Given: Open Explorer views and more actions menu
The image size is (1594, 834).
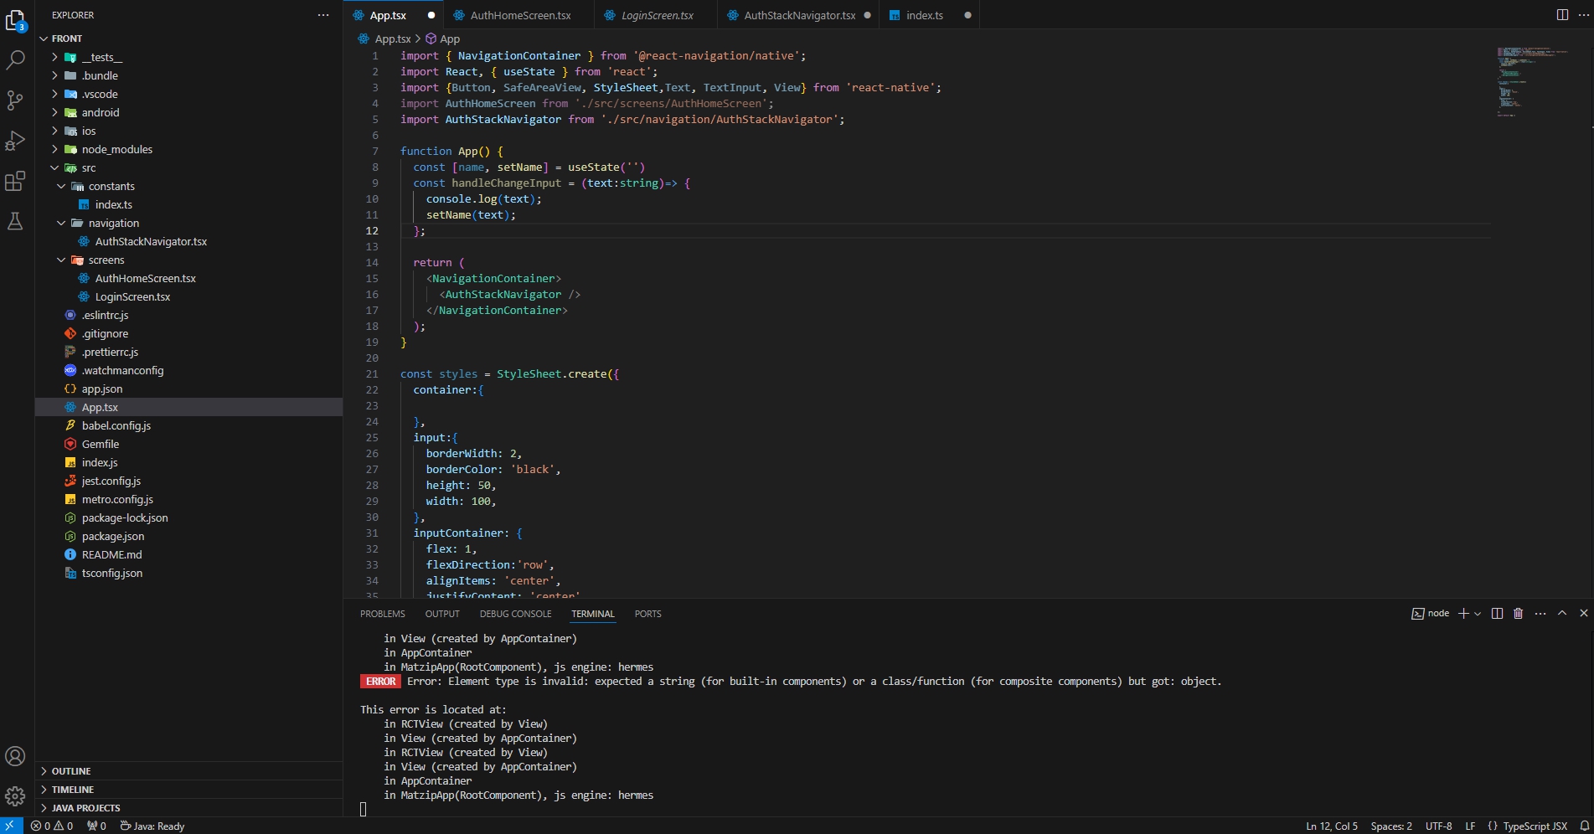Looking at the screenshot, I should (323, 15).
